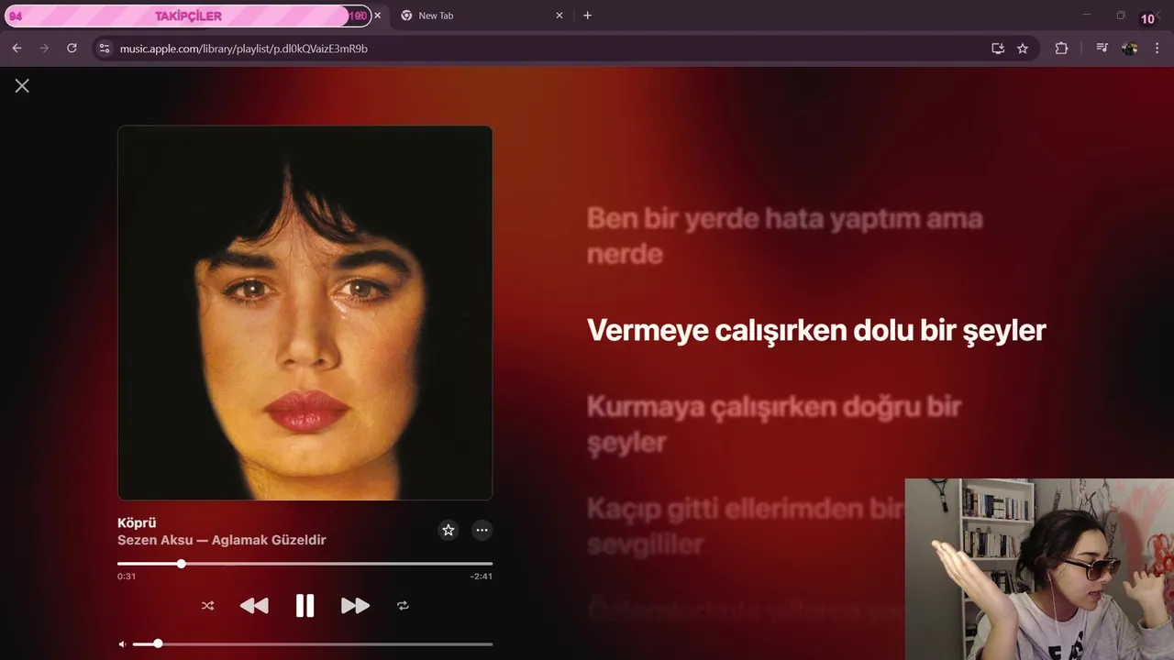This screenshot has width=1174, height=660.
Task: Bookmark this page with star
Action: coord(1023,49)
